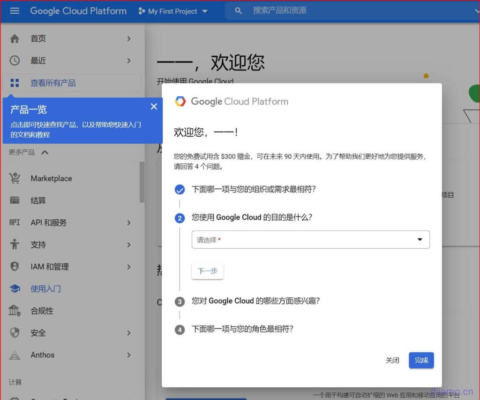The width and height of the screenshot is (480, 400).
Task: Click the Marketplace cart icon
Action: (x=15, y=178)
